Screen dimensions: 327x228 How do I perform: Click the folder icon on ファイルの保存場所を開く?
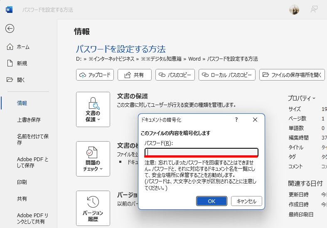coord(266,75)
